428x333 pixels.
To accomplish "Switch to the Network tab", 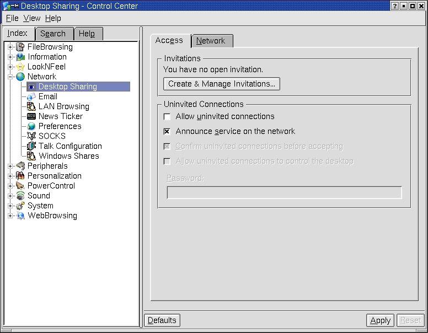I will pos(211,41).
